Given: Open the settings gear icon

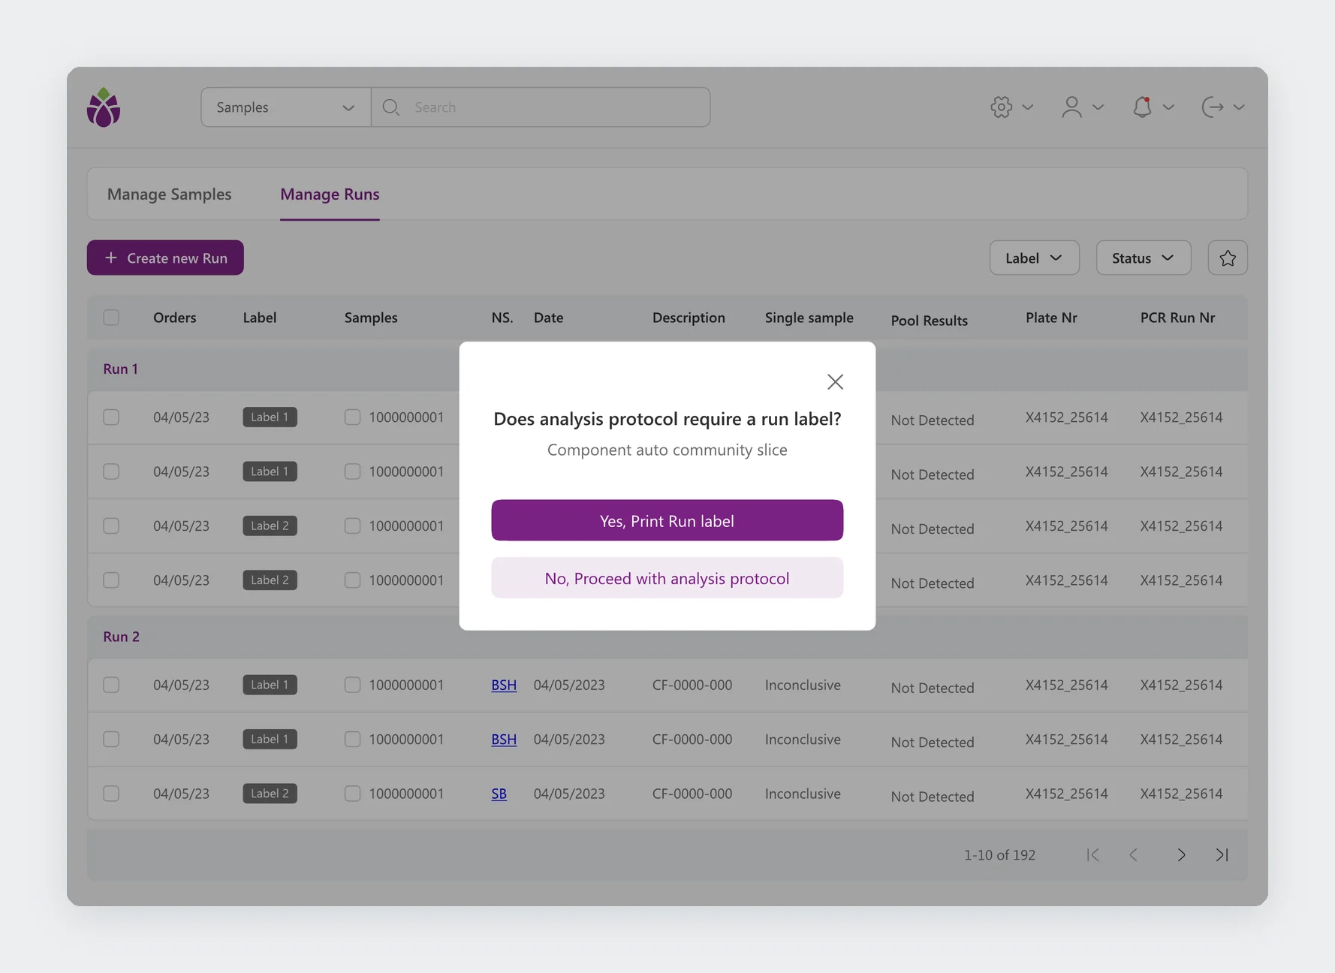Looking at the screenshot, I should pos(1001,107).
